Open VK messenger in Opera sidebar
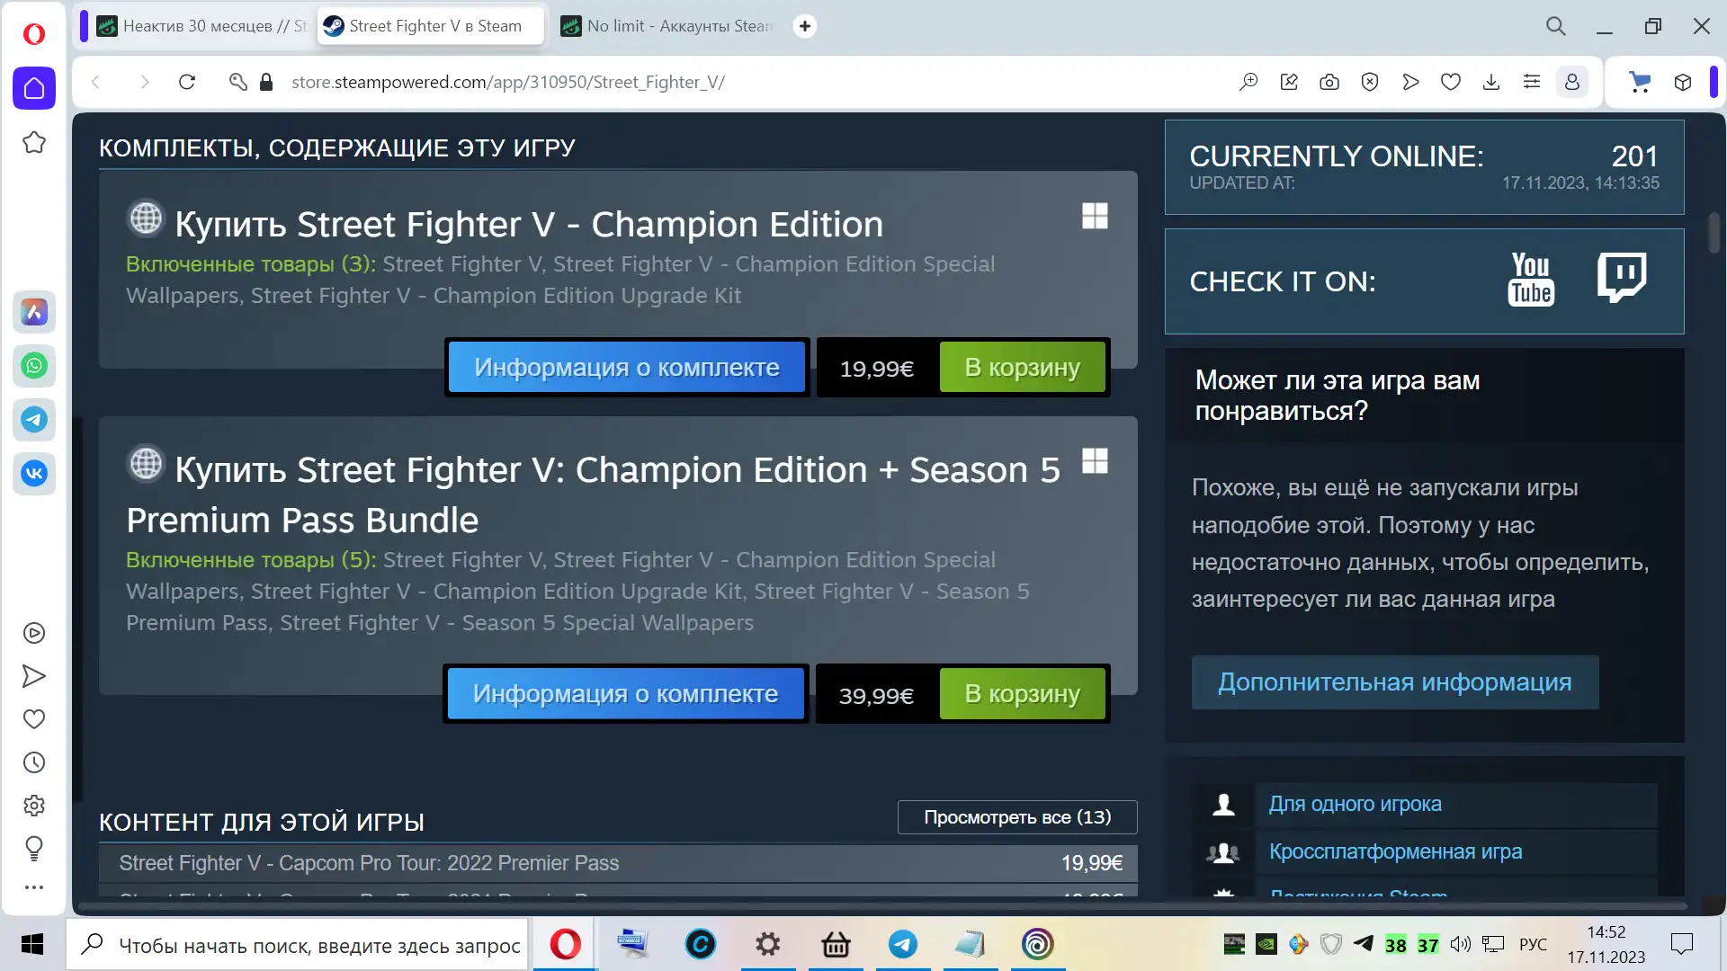The image size is (1727, 971). point(34,474)
